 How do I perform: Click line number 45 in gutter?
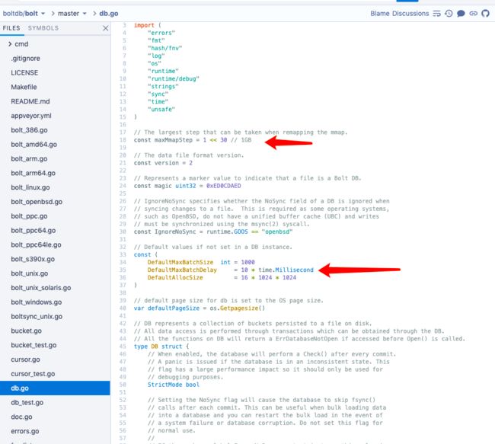click(x=123, y=347)
